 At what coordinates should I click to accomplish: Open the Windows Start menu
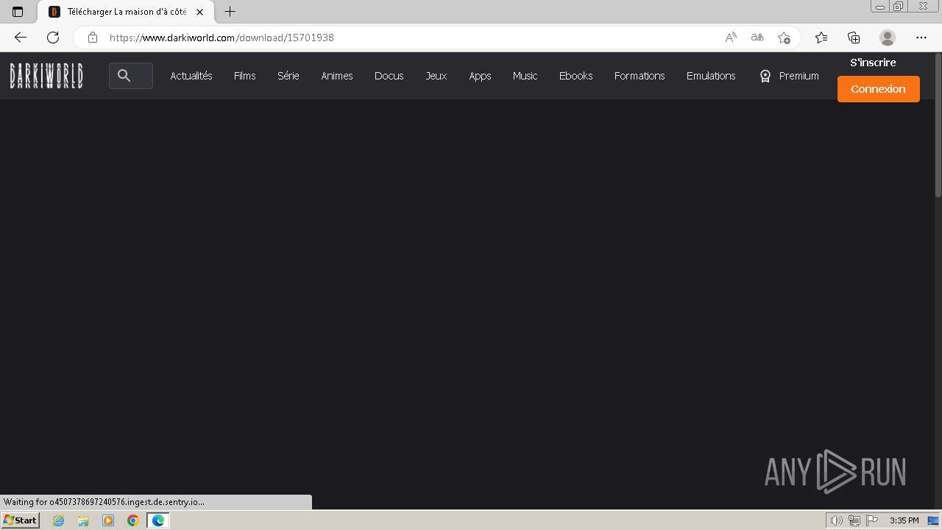[x=20, y=520]
